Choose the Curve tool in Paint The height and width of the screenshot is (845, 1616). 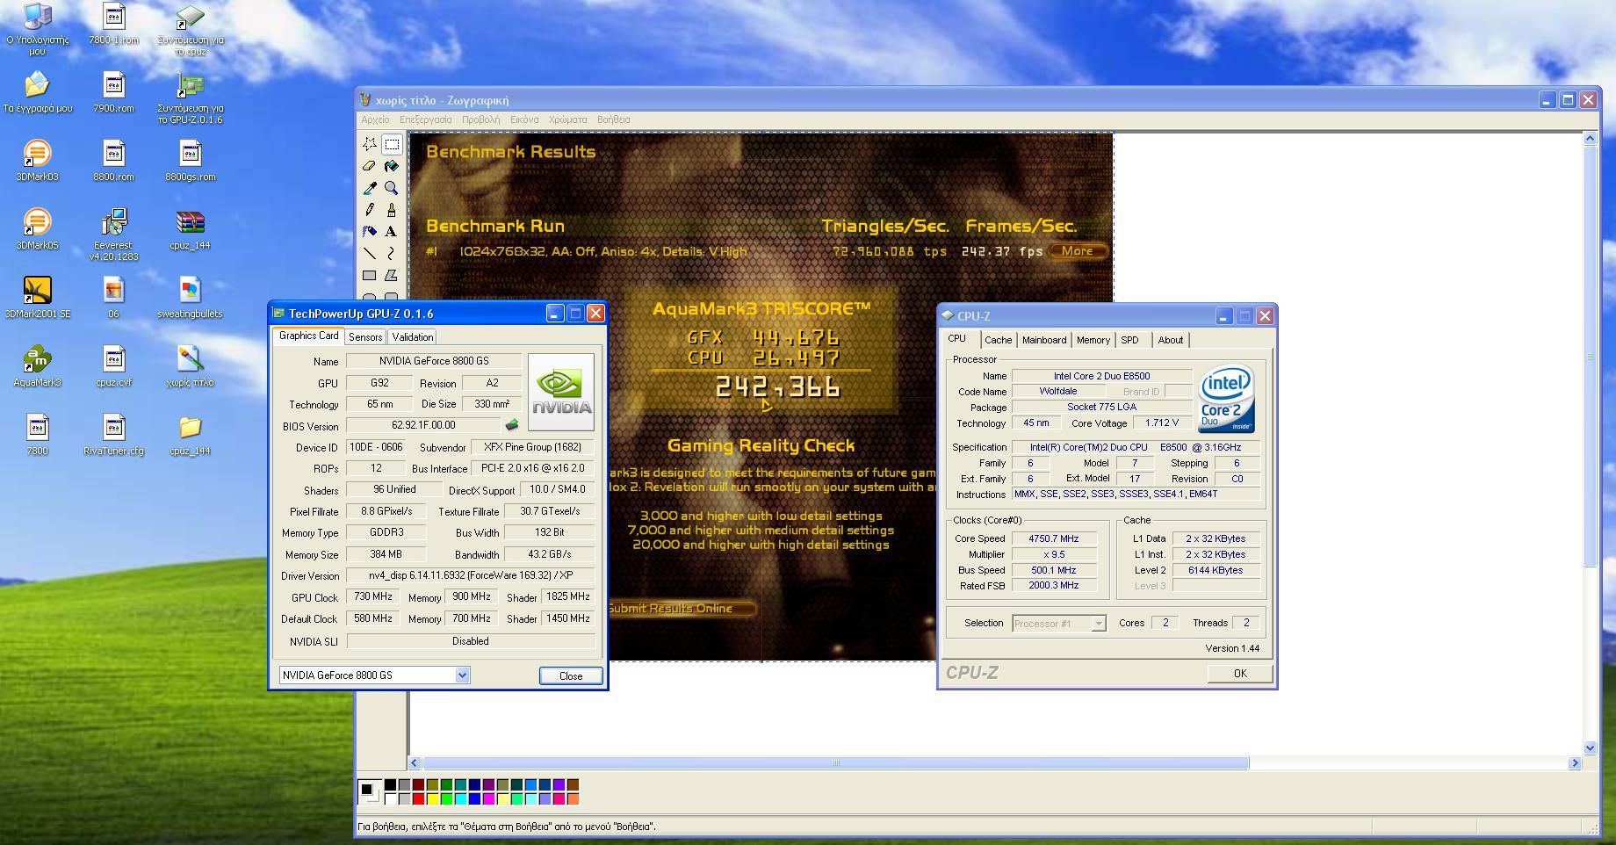coord(392,254)
